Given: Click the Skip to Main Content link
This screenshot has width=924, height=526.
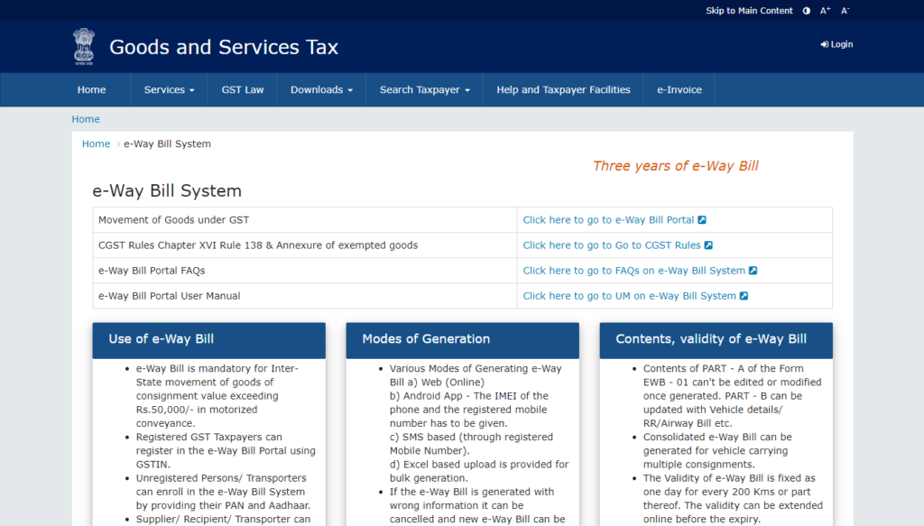Looking at the screenshot, I should pos(748,10).
